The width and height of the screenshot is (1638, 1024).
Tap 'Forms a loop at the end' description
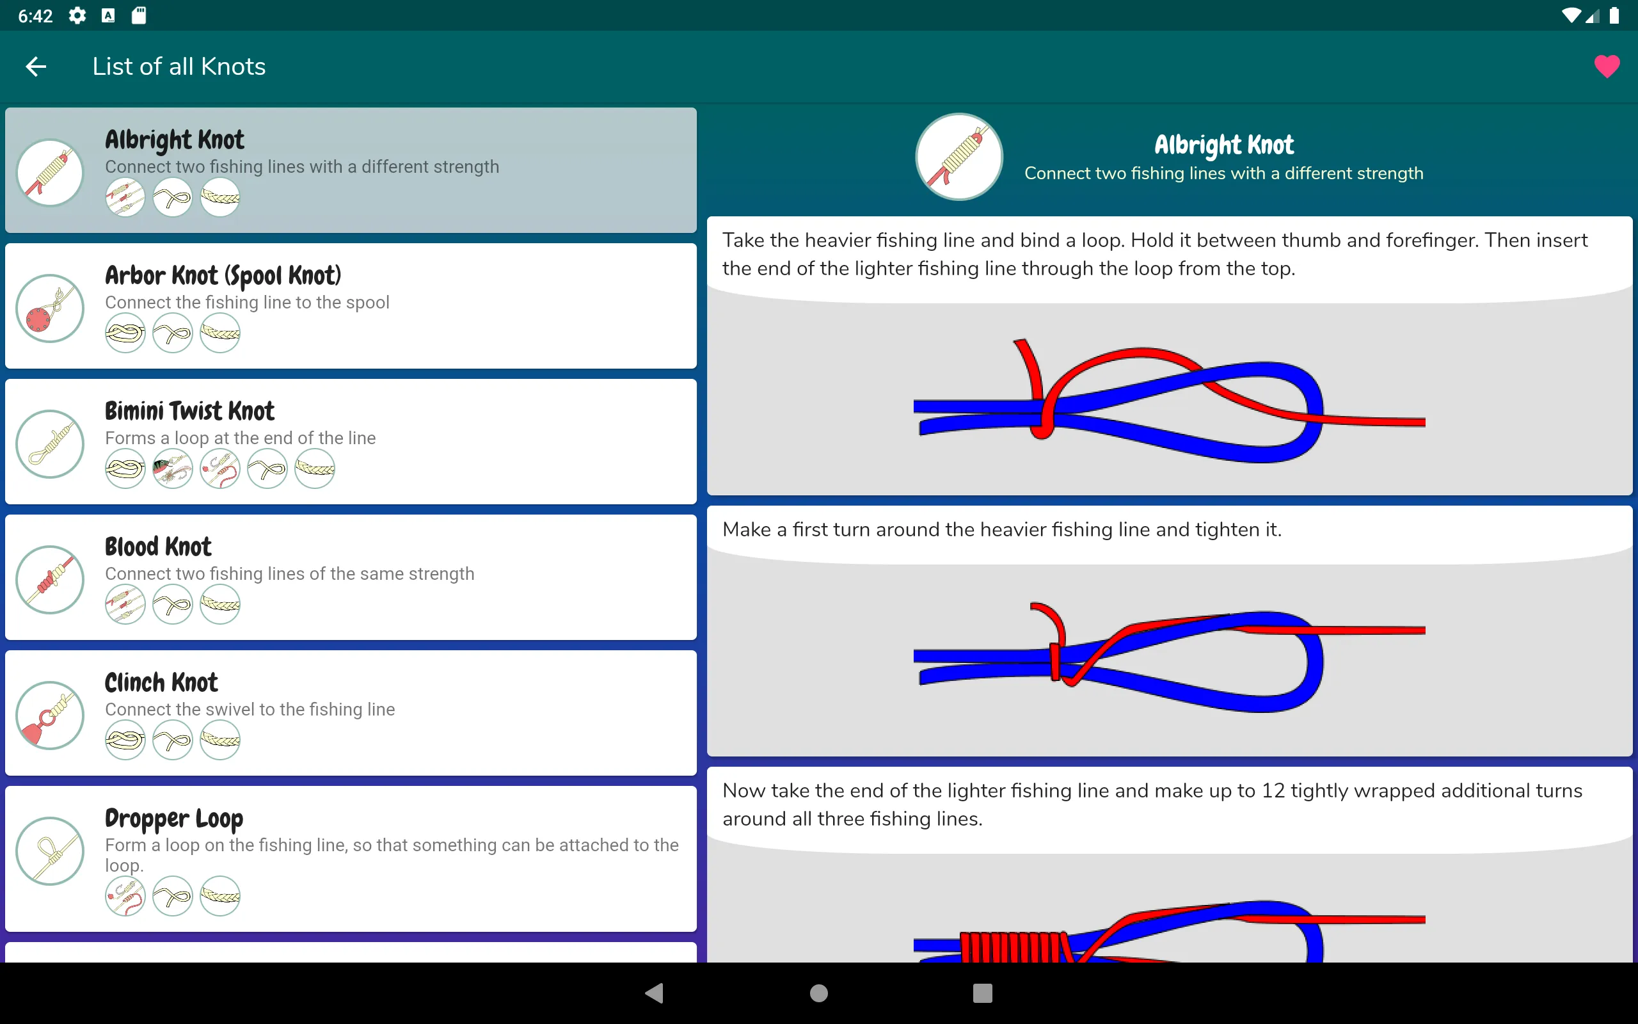241,438
